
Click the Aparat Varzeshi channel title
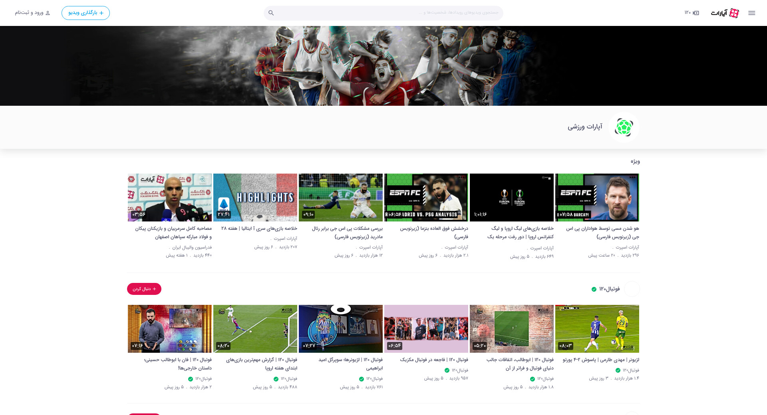(x=585, y=127)
